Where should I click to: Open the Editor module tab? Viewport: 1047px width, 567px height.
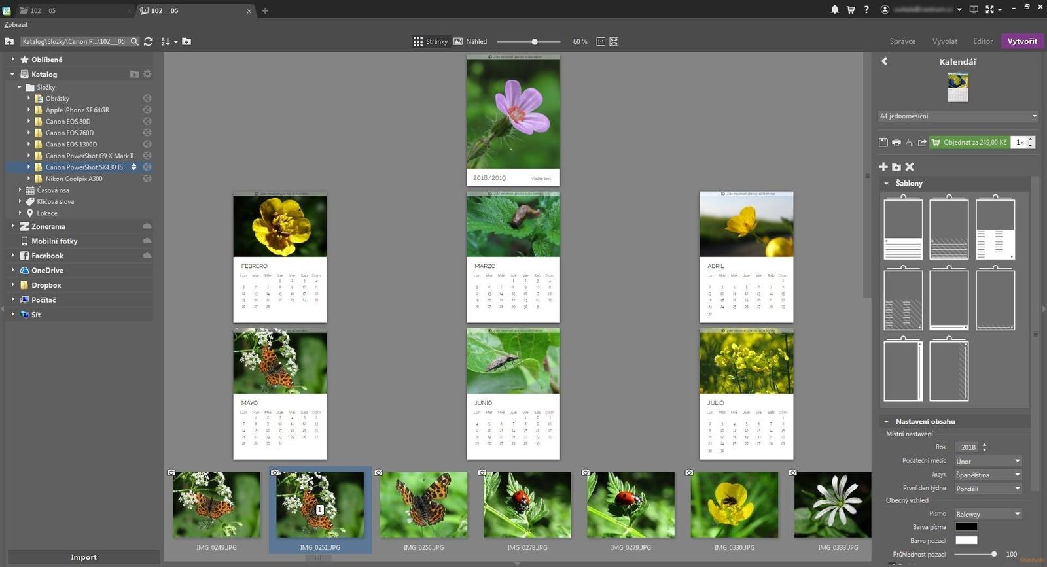tap(982, 41)
